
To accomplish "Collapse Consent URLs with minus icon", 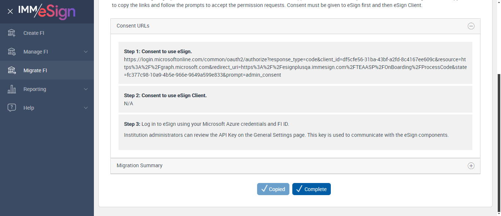I will pos(471,26).
